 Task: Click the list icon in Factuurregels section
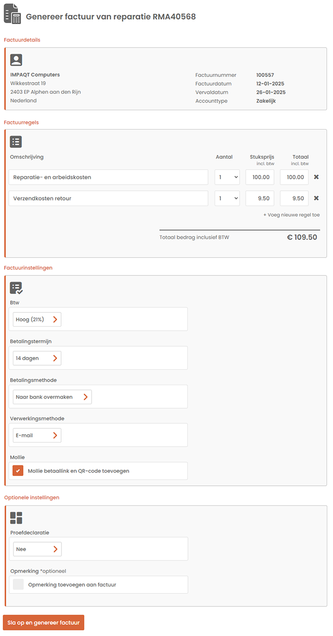coord(16,142)
